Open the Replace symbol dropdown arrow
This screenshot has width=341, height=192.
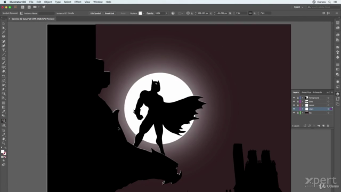coord(144,13)
